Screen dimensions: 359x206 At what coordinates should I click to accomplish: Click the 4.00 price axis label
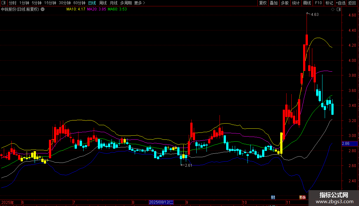pos(352,60)
